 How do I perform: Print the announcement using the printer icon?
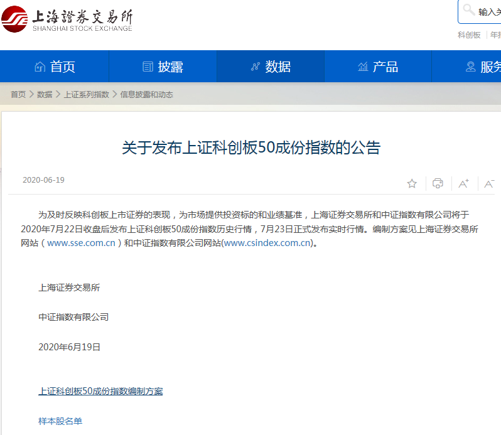(x=438, y=183)
